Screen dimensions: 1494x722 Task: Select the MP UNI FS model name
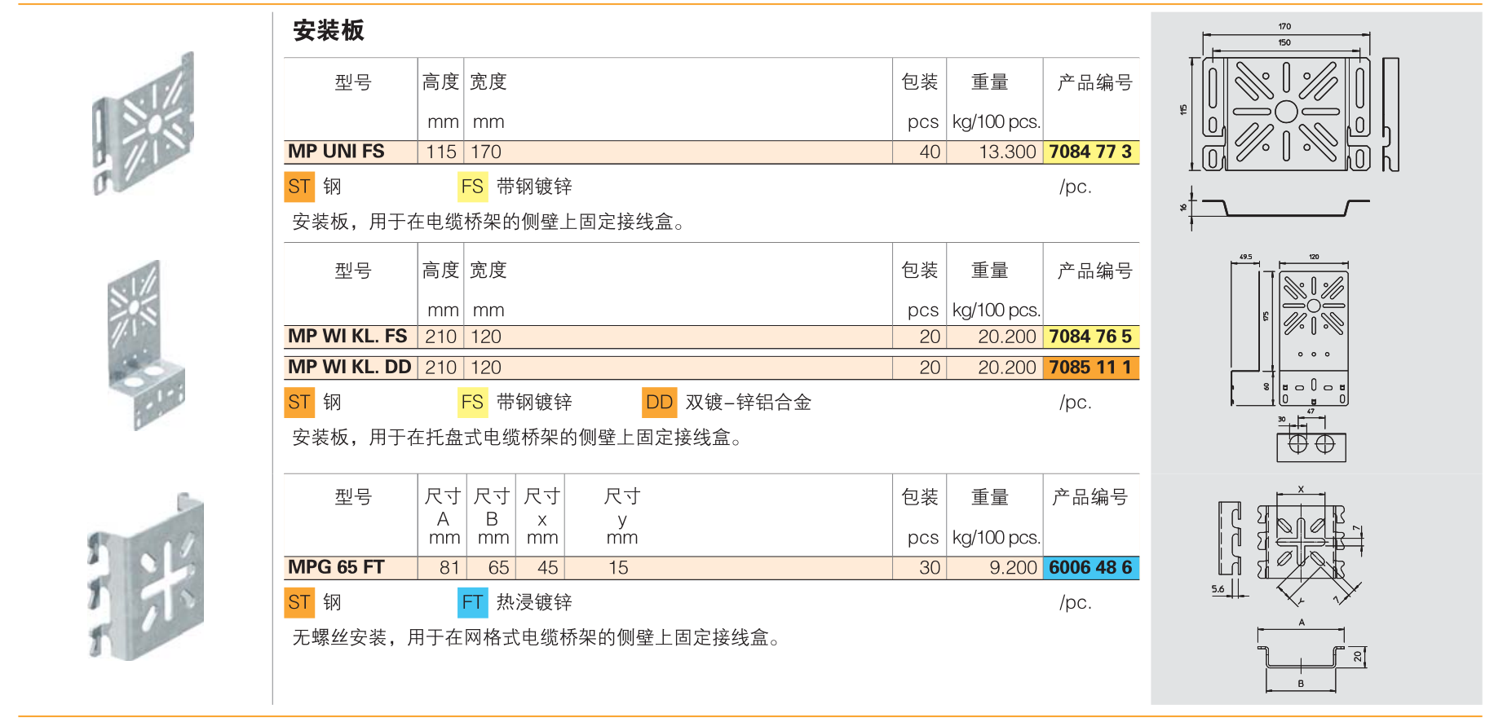(x=336, y=152)
